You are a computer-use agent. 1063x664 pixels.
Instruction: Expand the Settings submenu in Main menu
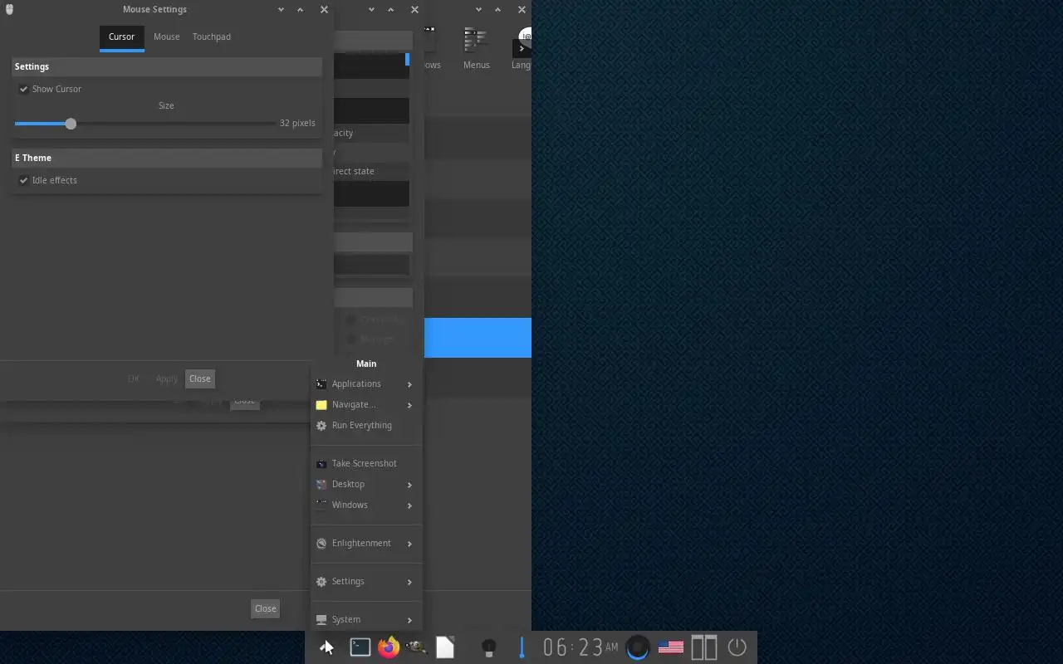(x=365, y=581)
